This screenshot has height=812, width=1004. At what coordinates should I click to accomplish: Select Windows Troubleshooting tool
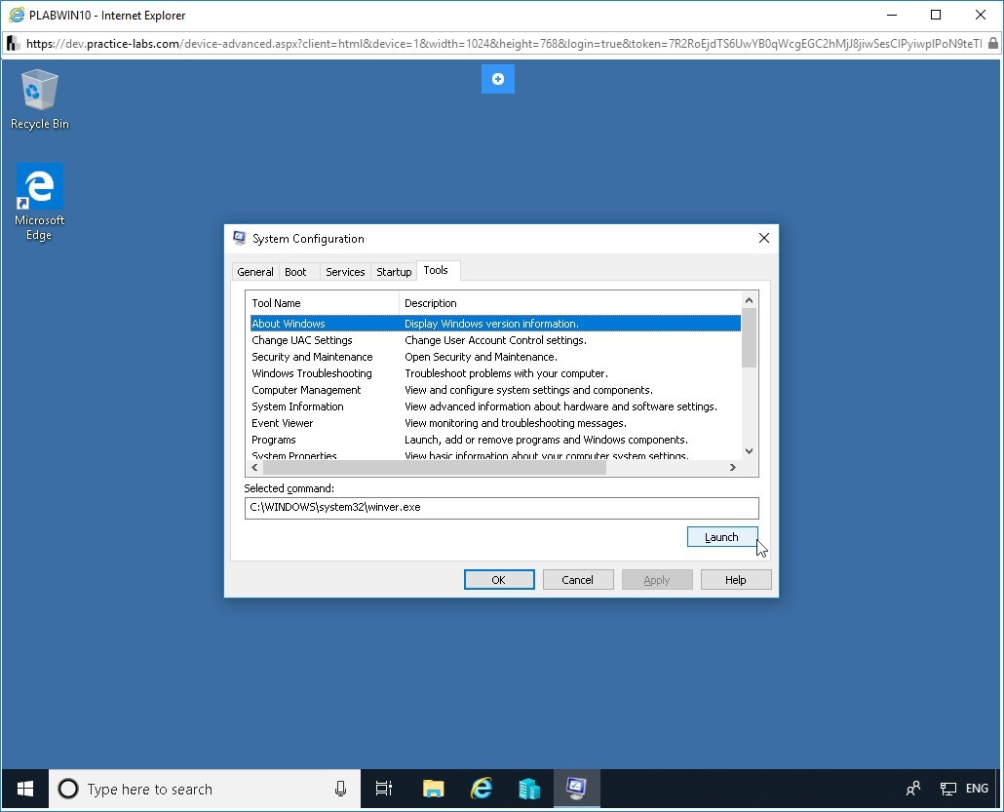(495, 373)
